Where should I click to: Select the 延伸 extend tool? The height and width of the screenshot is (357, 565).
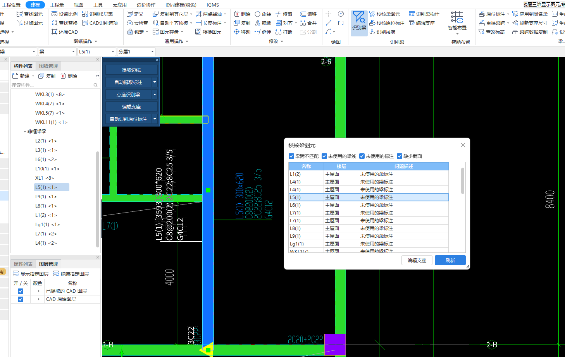[263, 32]
